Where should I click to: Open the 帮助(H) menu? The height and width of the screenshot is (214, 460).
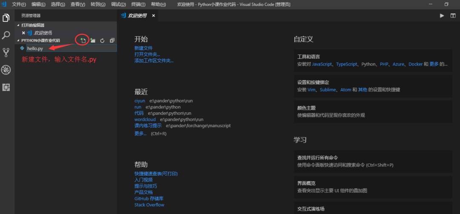[x=158, y=4]
